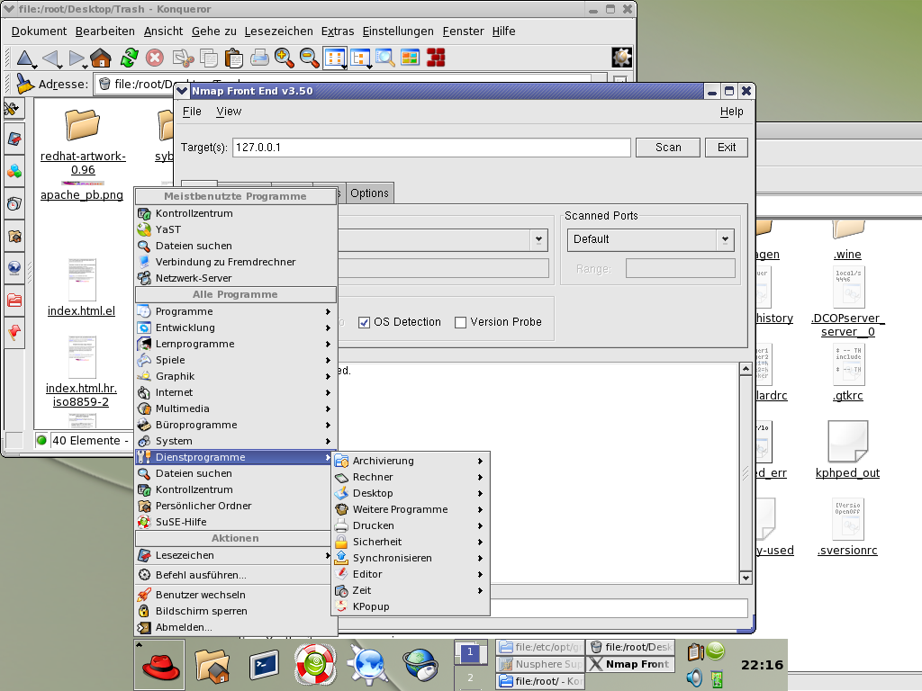Open the .wine folder link
The image size is (922, 691).
tap(847, 254)
